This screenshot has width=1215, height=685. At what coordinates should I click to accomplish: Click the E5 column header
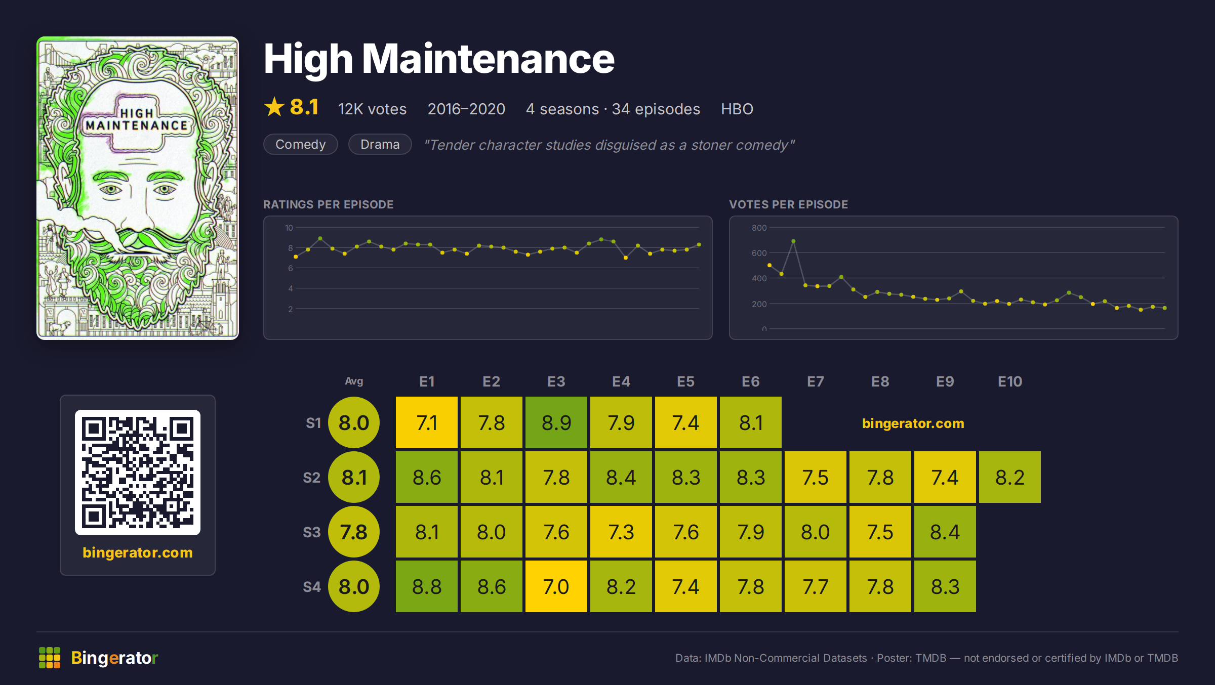[x=686, y=381]
